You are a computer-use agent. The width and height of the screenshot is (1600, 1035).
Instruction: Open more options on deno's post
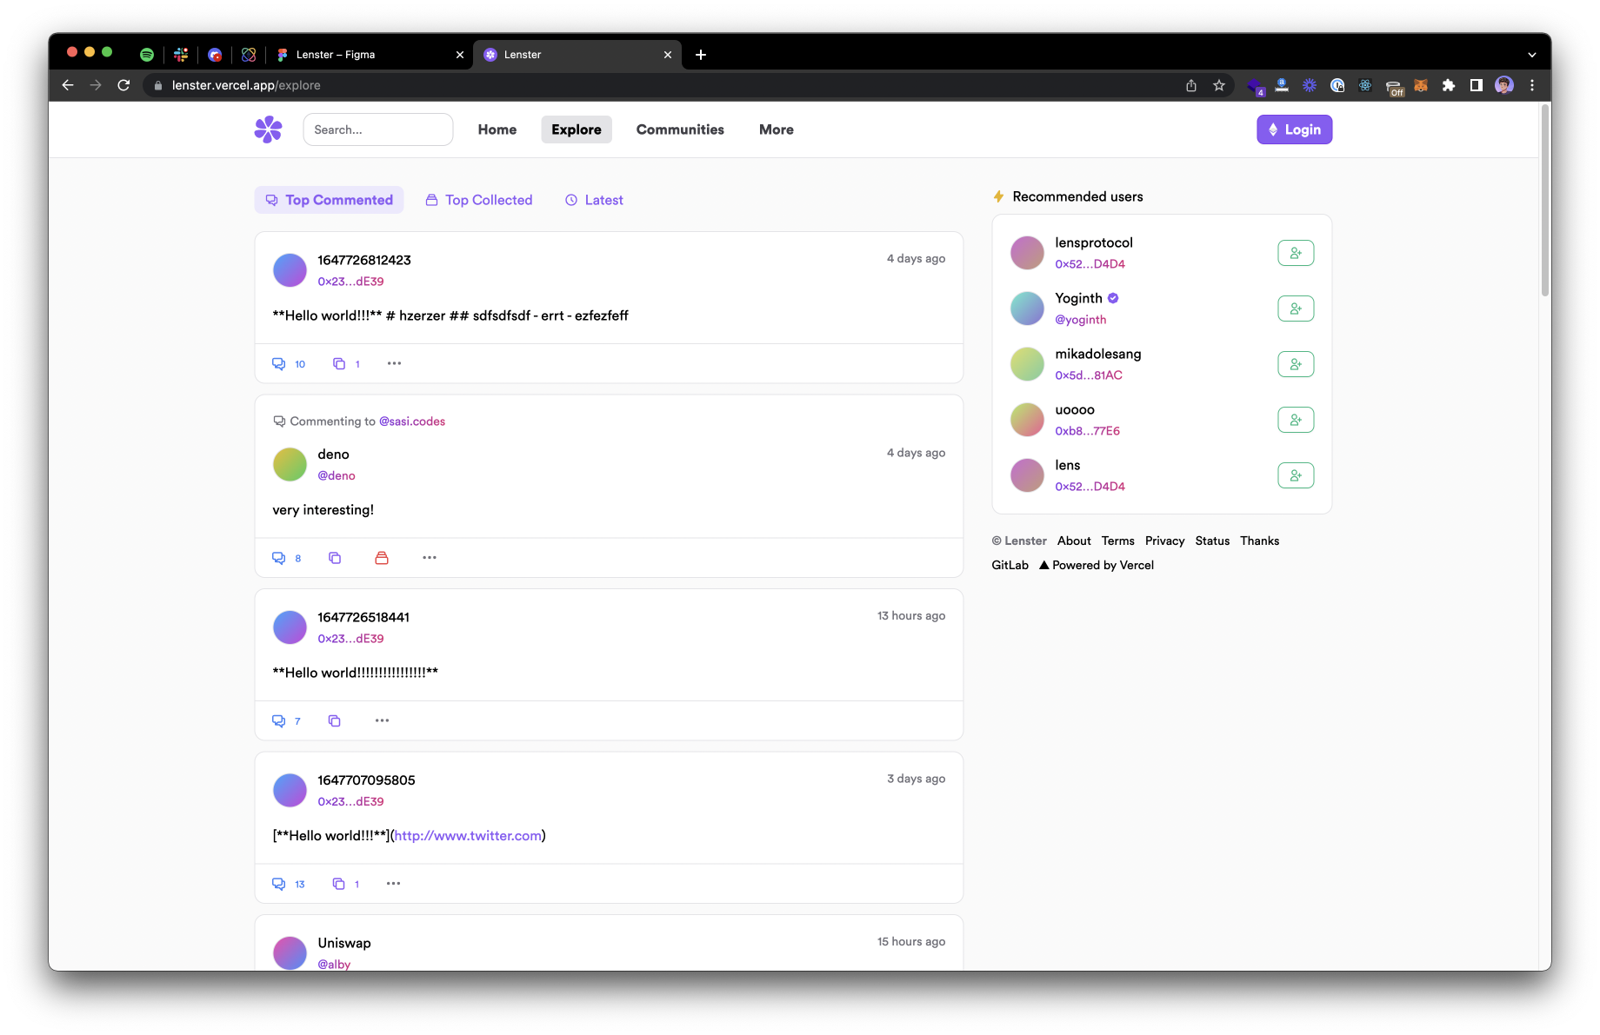point(430,558)
